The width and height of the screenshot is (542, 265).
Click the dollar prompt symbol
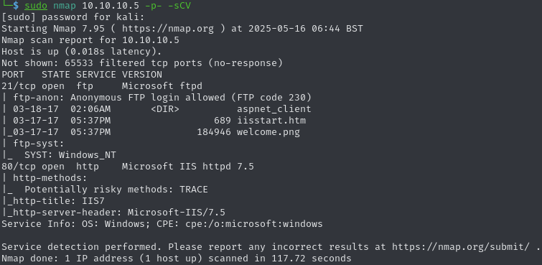tap(16, 6)
